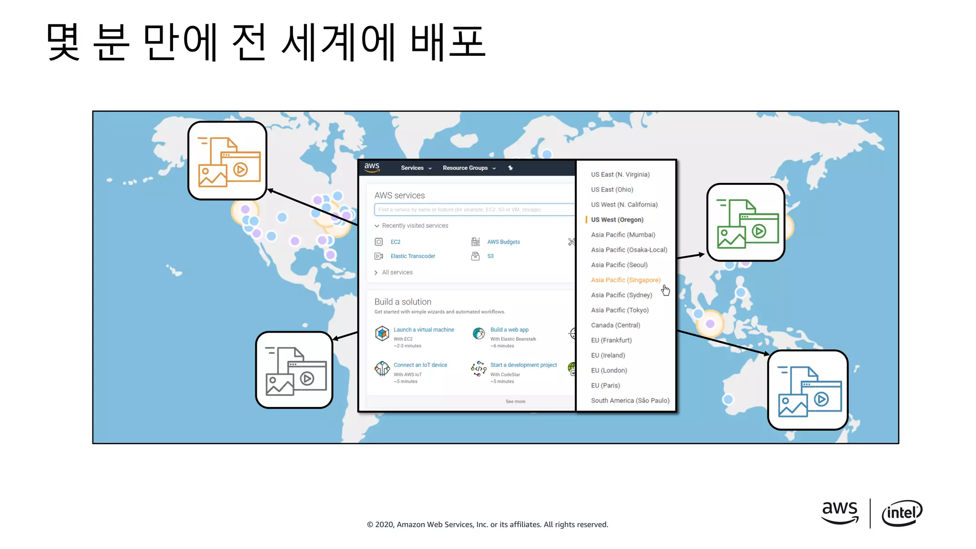Select Asia Pacific (Osaka-Local) region
Viewport: 976px width, 549px height.
(x=629, y=250)
